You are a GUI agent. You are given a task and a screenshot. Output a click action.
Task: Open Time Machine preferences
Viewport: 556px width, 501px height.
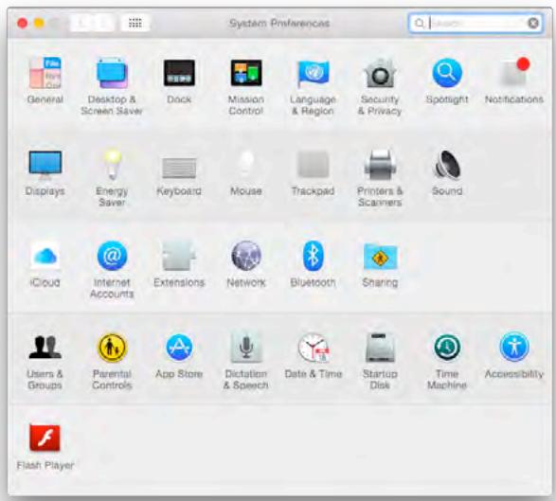[x=447, y=348]
